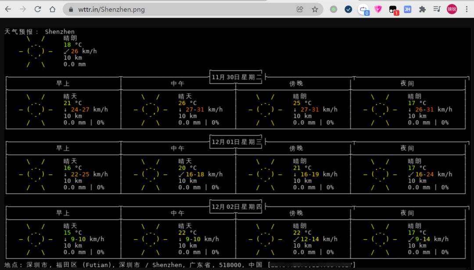
Task: Go back to the previous page
Action: [8, 9]
